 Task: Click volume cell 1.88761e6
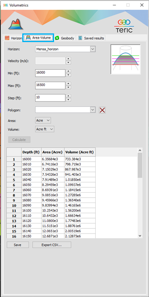pyautogui.click(x=80, y=226)
